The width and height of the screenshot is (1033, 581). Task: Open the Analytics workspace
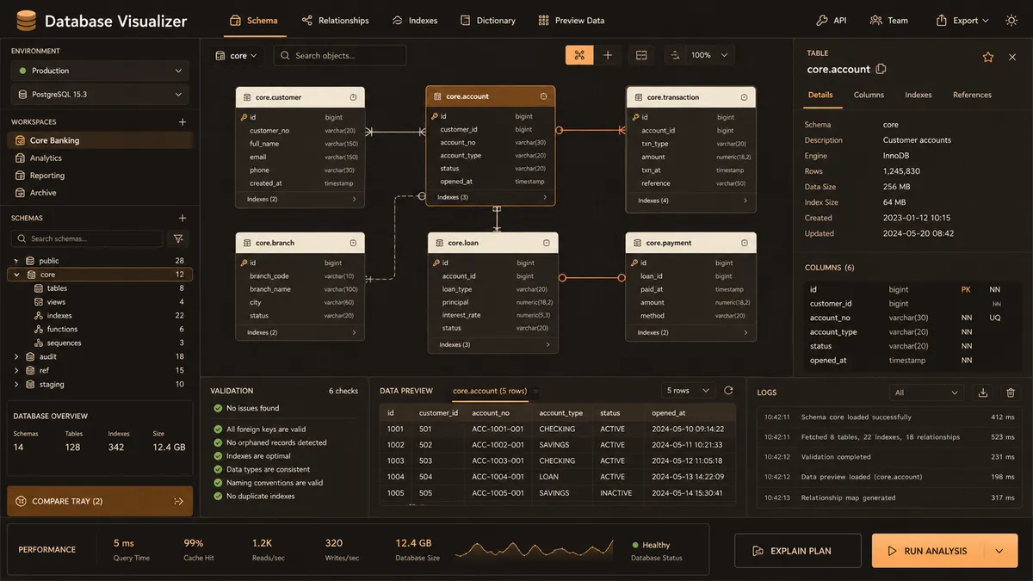100,158
